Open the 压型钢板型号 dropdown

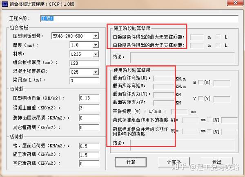96,36
